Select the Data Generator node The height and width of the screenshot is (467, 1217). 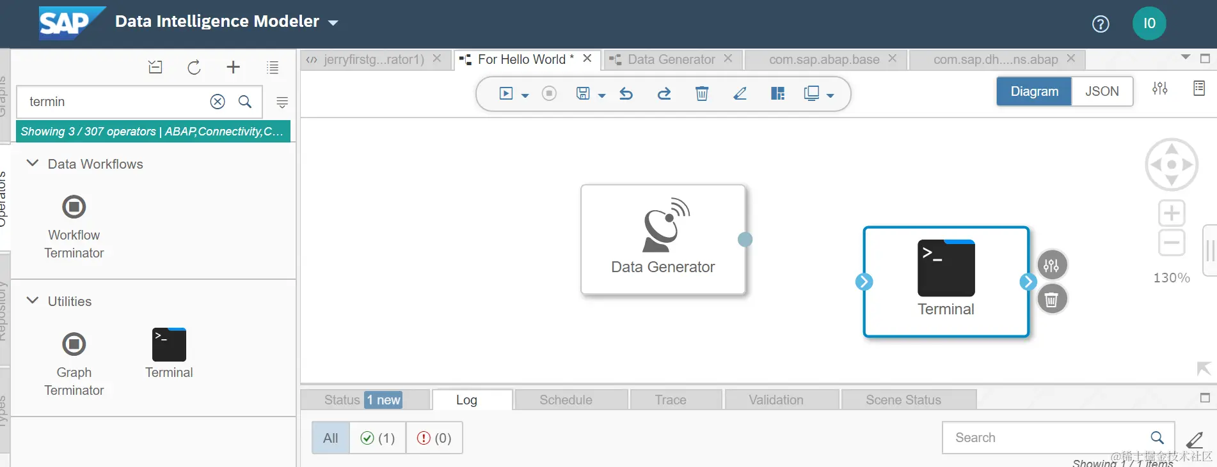(x=664, y=240)
